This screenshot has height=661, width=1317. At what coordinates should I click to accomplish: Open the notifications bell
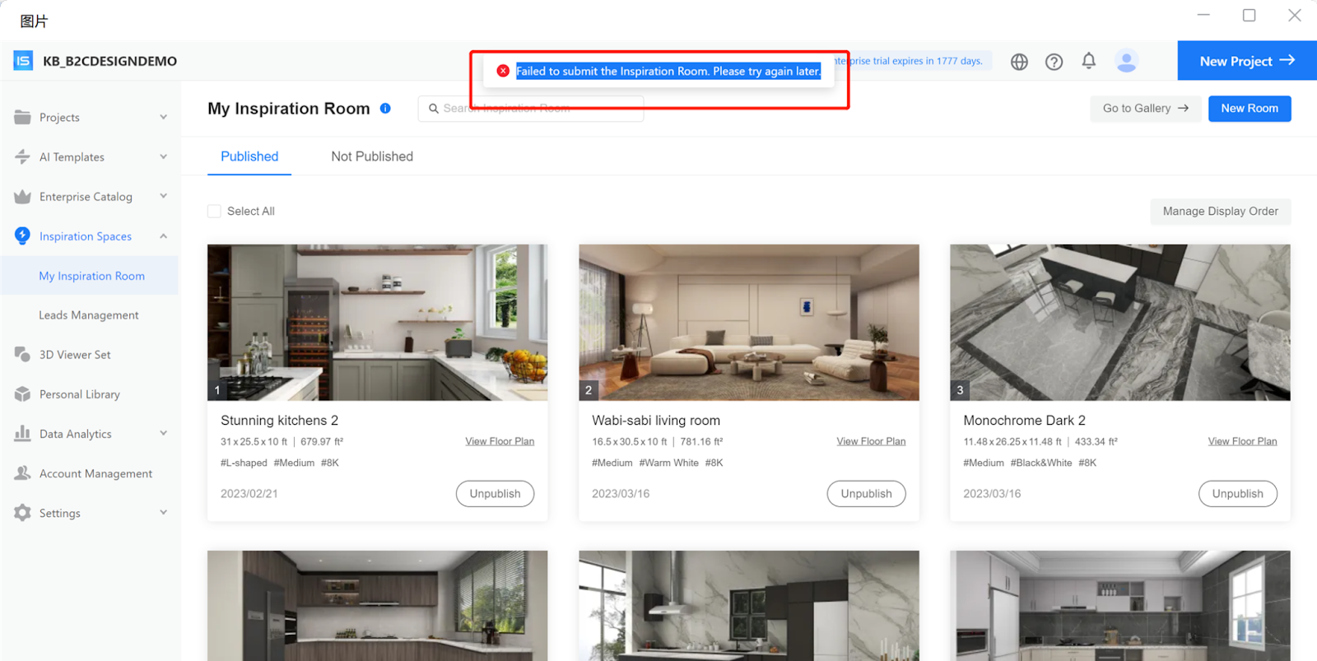click(x=1088, y=61)
